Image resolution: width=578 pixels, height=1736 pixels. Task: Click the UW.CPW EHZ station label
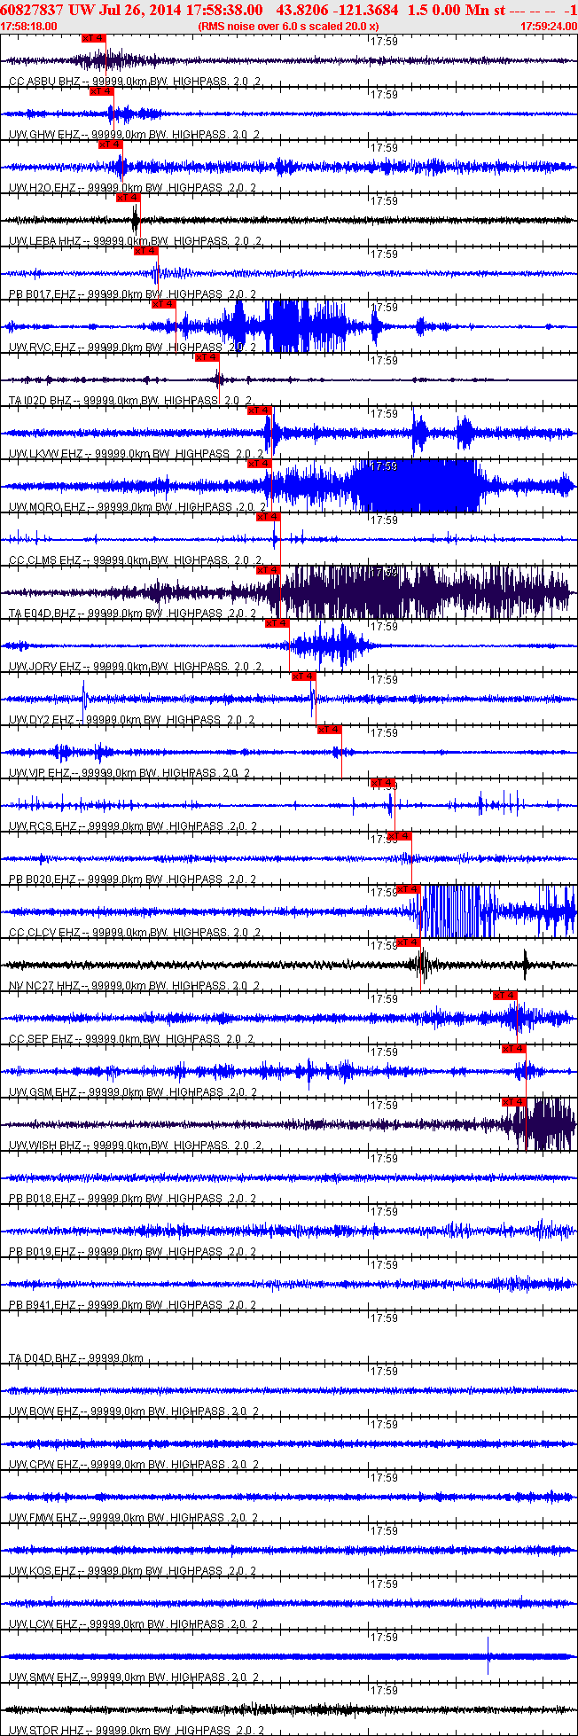pos(134,1465)
